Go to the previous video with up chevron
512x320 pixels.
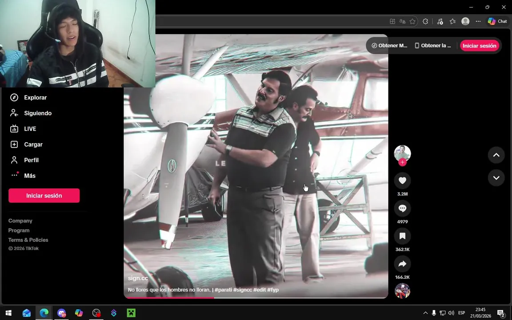point(496,155)
